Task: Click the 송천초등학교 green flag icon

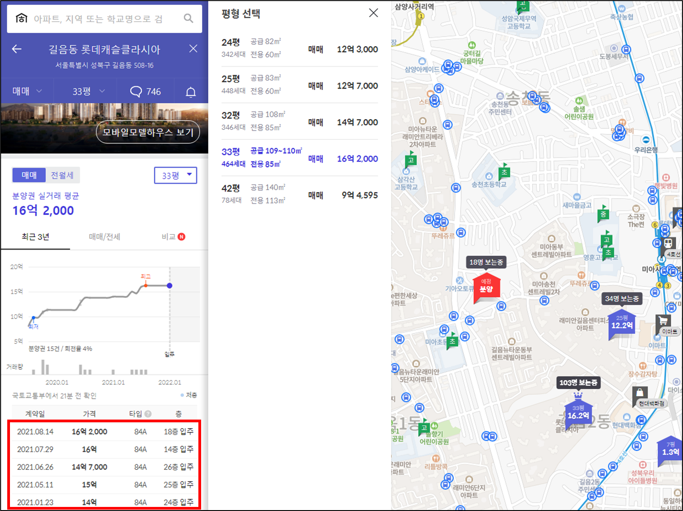Action: [x=504, y=171]
